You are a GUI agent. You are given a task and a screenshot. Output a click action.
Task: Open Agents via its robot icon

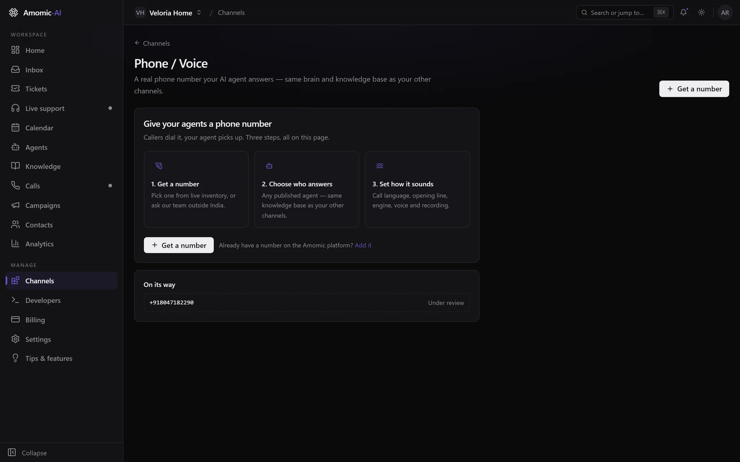15,147
